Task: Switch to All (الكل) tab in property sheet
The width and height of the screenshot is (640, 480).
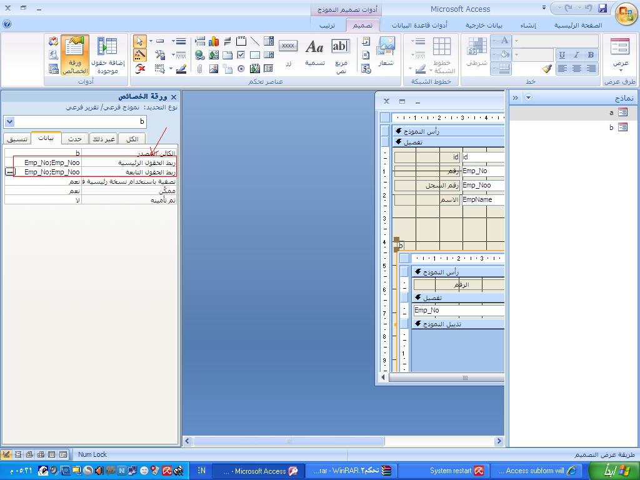Action: [x=132, y=139]
